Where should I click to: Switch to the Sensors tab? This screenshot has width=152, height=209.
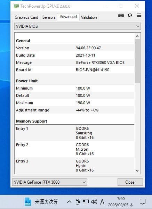point(49,17)
